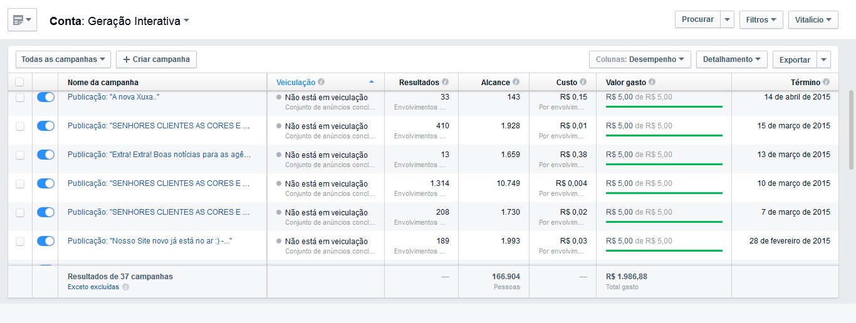Viewport: 856px width, 323px height.
Task: Expand the Colunas: Desempenho dropdown
Action: pyautogui.click(x=640, y=59)
